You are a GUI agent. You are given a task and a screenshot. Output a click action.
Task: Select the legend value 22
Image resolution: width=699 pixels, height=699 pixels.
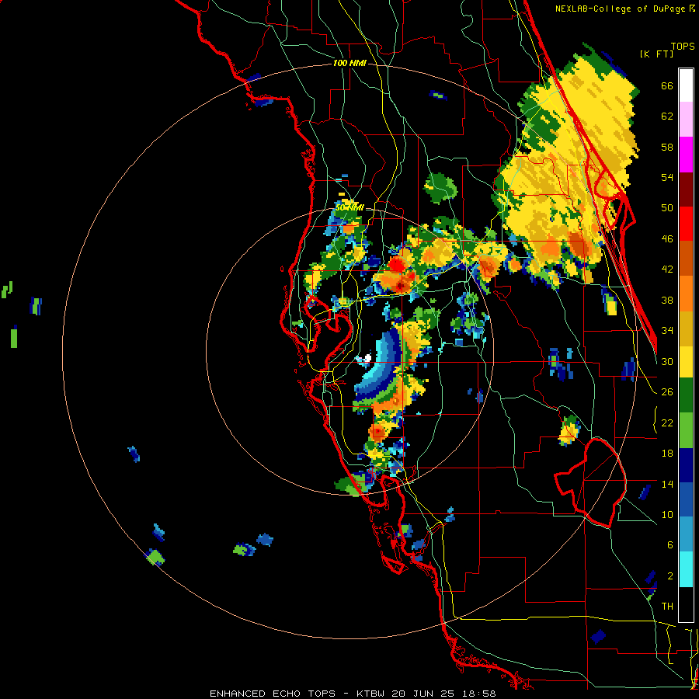[x=667, y=423]
